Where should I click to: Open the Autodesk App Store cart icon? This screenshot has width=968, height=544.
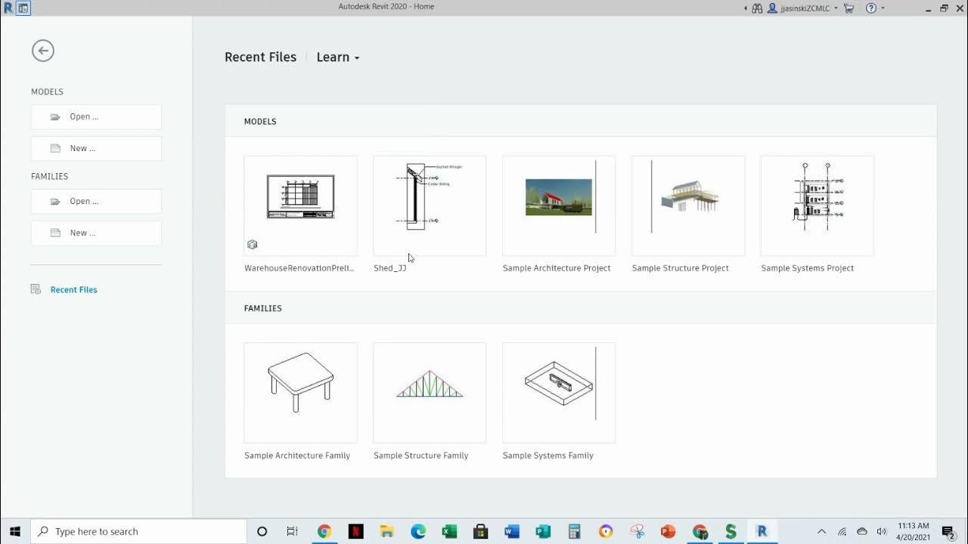point(849,8)
